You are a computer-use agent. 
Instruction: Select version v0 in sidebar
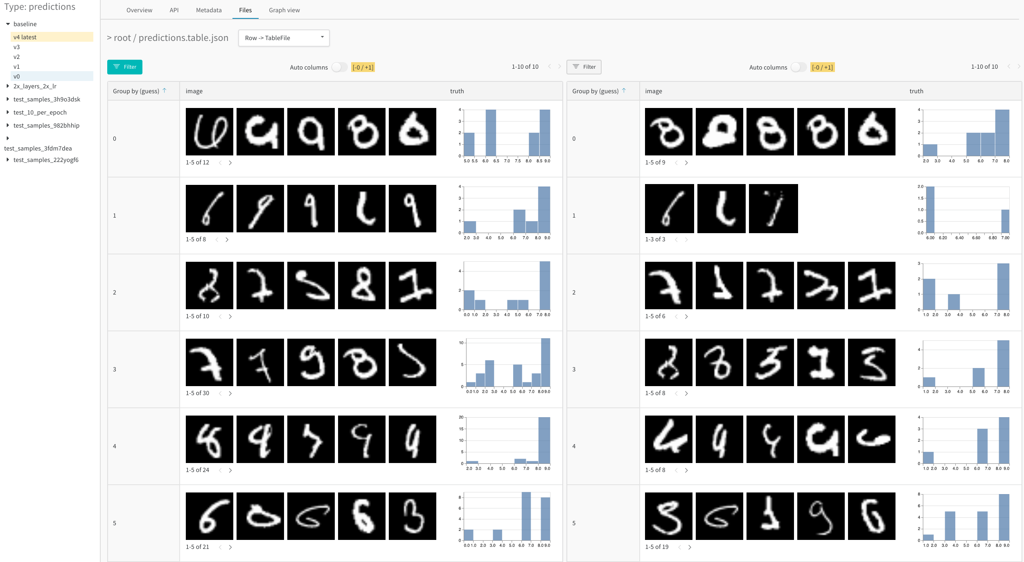coord(17,76)
